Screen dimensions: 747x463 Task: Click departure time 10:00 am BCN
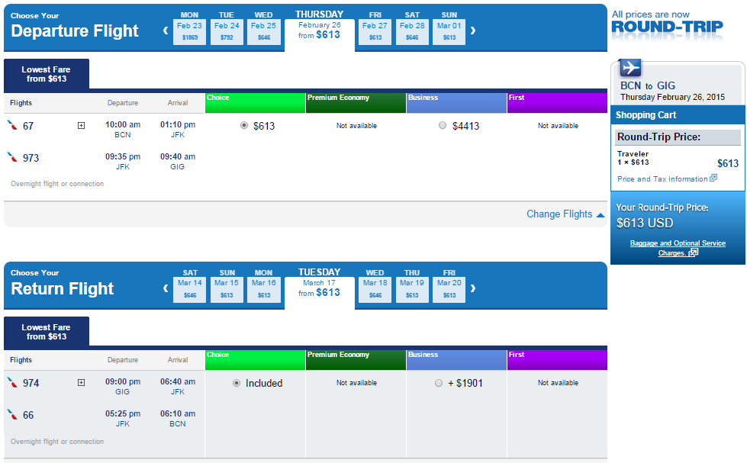(x=123, y=129)
